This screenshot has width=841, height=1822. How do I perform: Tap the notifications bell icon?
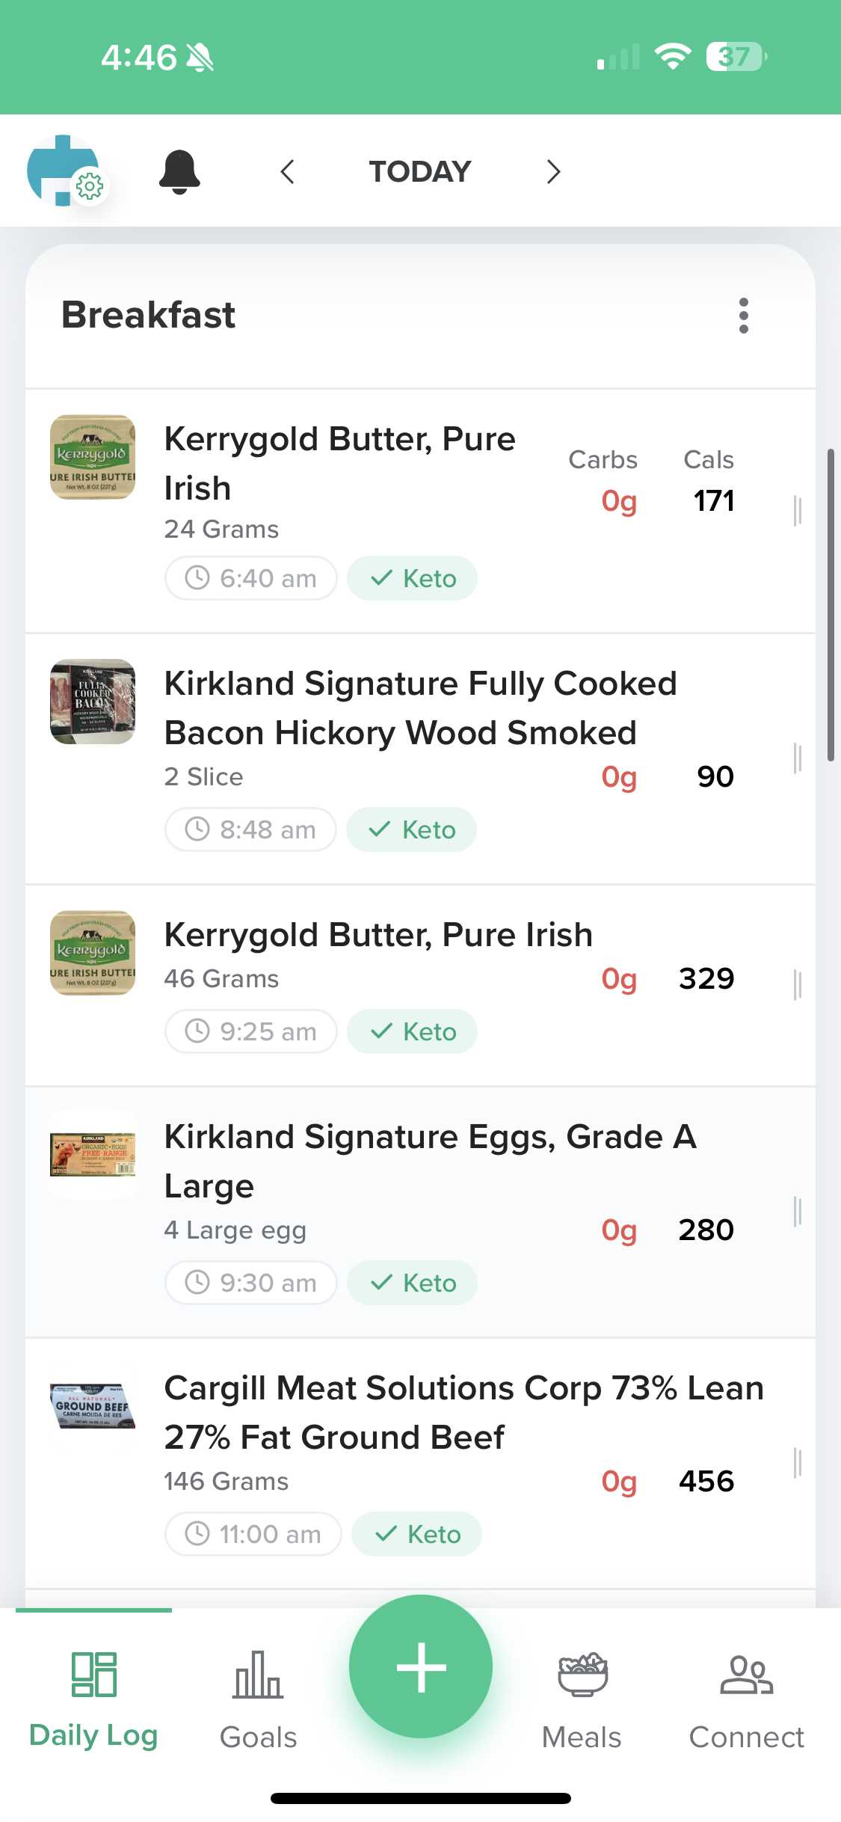[x=179, y=171]
